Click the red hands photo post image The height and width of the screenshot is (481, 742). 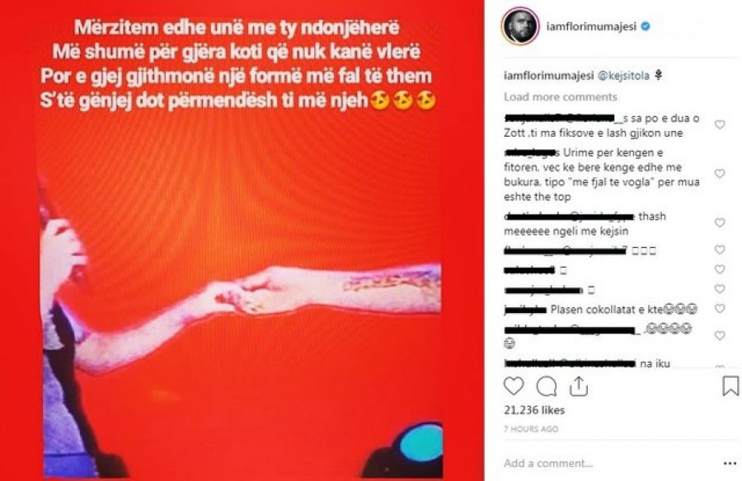pyautogui.click(x=242, y=240)
